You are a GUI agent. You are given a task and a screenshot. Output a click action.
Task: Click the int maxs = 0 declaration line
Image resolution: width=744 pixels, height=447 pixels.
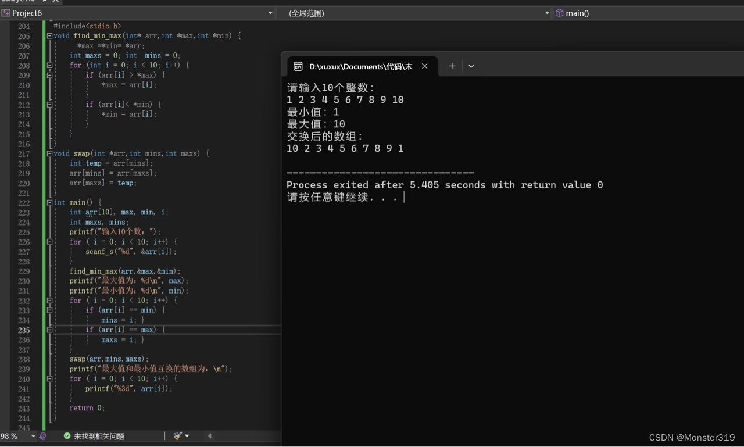[x=125, y=56]
